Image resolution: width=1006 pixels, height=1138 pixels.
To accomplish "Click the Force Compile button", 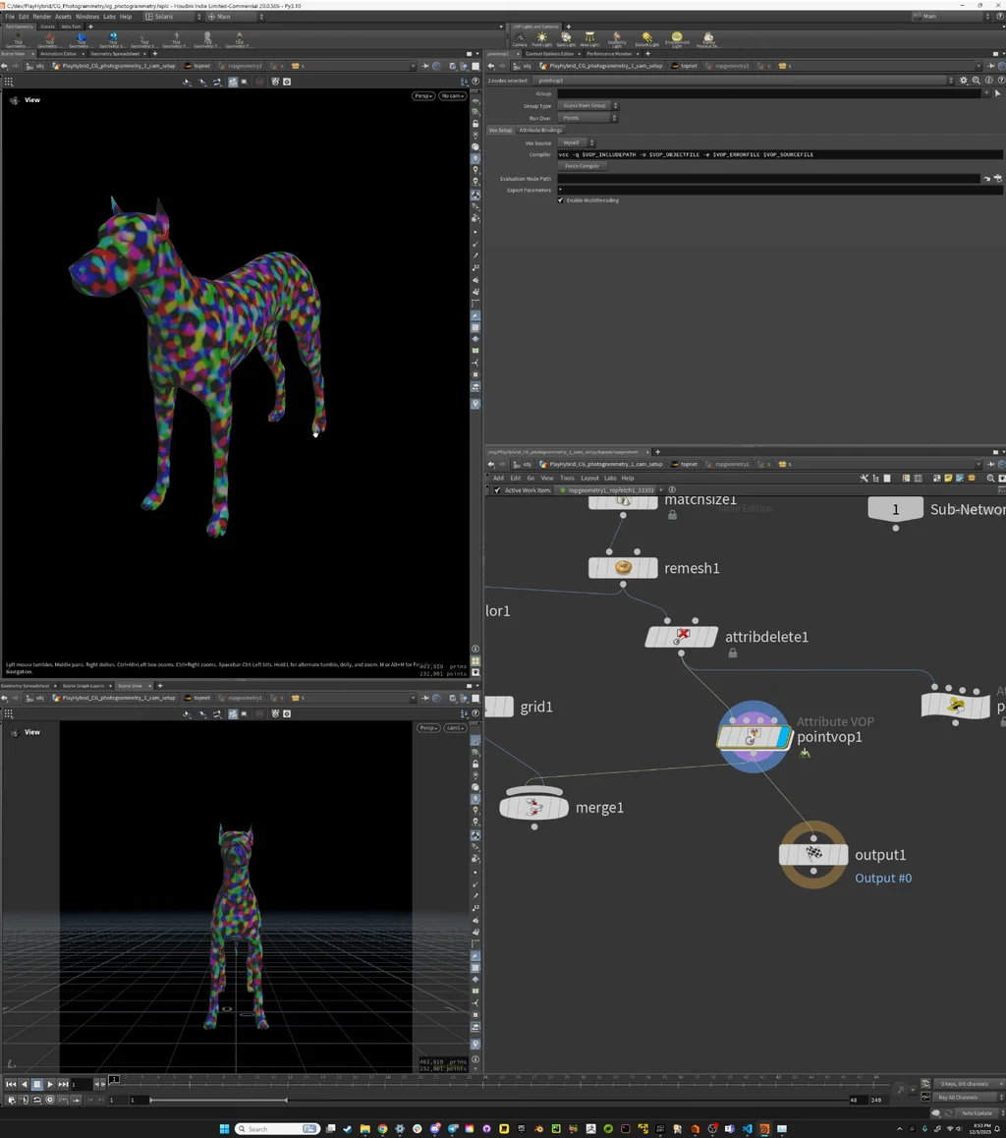I will tap(582, 166).
